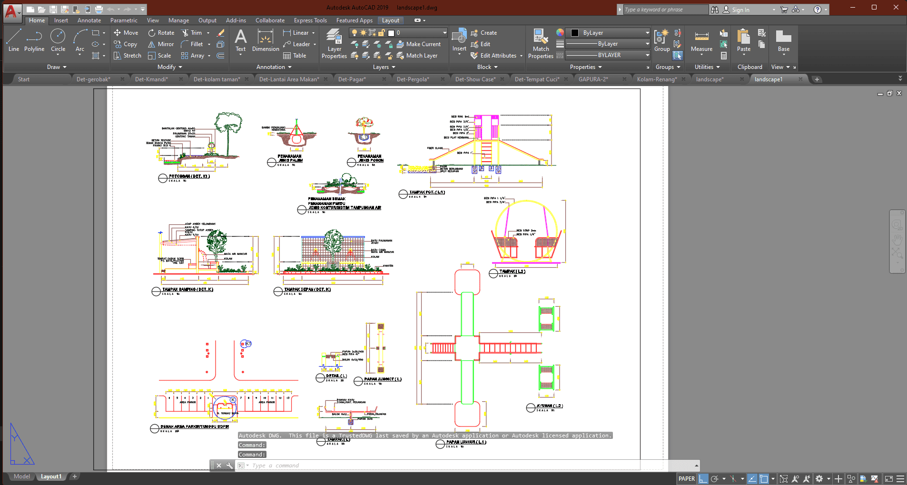Click the Dimension tool
The width and height of the screenshot is (907, 485).
pos(266,40)
